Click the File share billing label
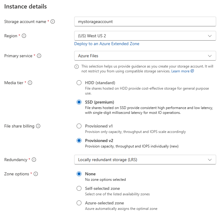Image resolution: width=221 pixels, height=215 pixels. click(19, 126)
